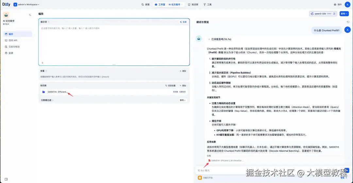Open the 工具 (Tools) tab
The width and height of the screenshot is (353, 183).
(207, 5)
